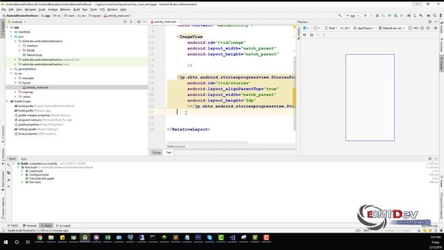444x250 pixels.
Task: Open the Terminal tool window
Action: point(30,226)
